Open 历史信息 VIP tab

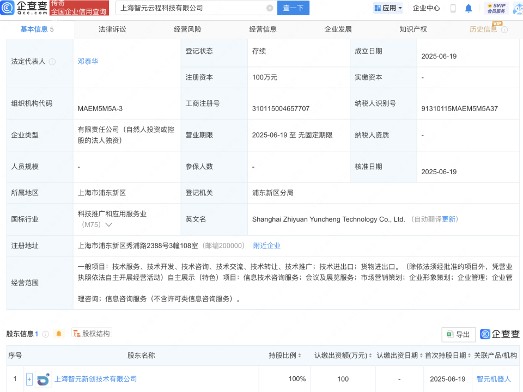(x=483, y=29)
